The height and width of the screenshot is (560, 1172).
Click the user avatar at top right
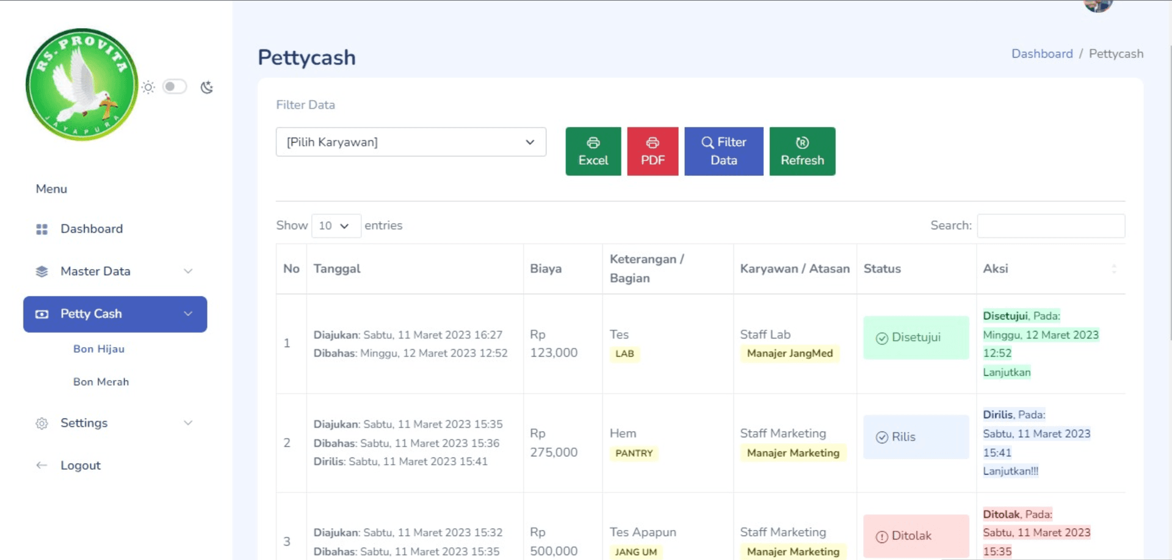[x=1098, y=5]
